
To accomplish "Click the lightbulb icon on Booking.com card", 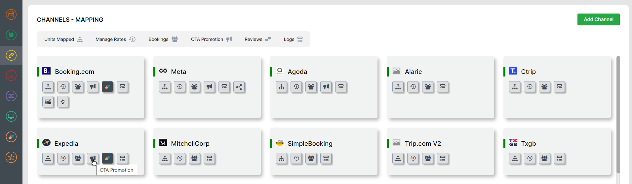I will tap(63, 102).
